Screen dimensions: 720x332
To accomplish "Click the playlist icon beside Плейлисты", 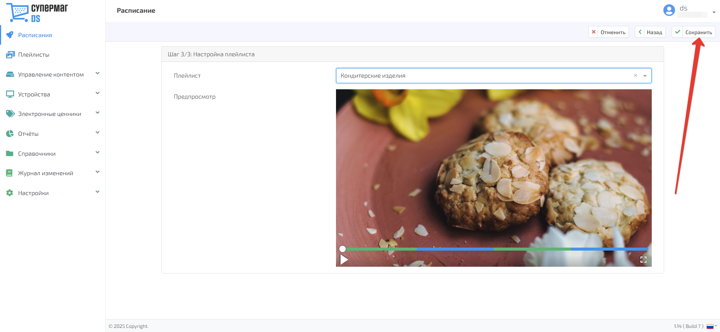I will pos(10,55).
